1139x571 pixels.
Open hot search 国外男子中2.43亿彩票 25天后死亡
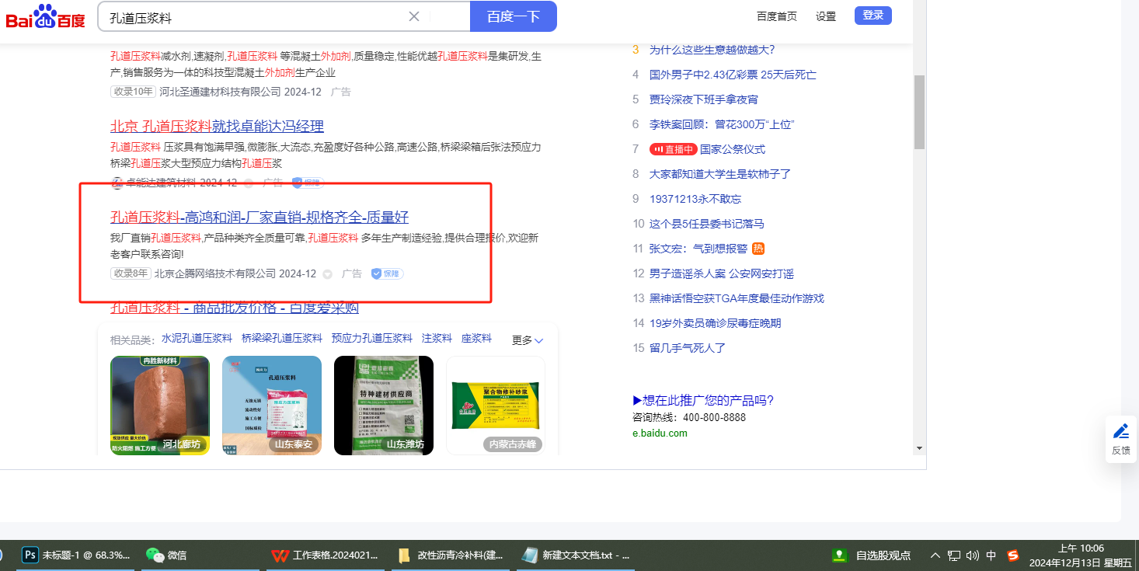click(x=733, y=75)
